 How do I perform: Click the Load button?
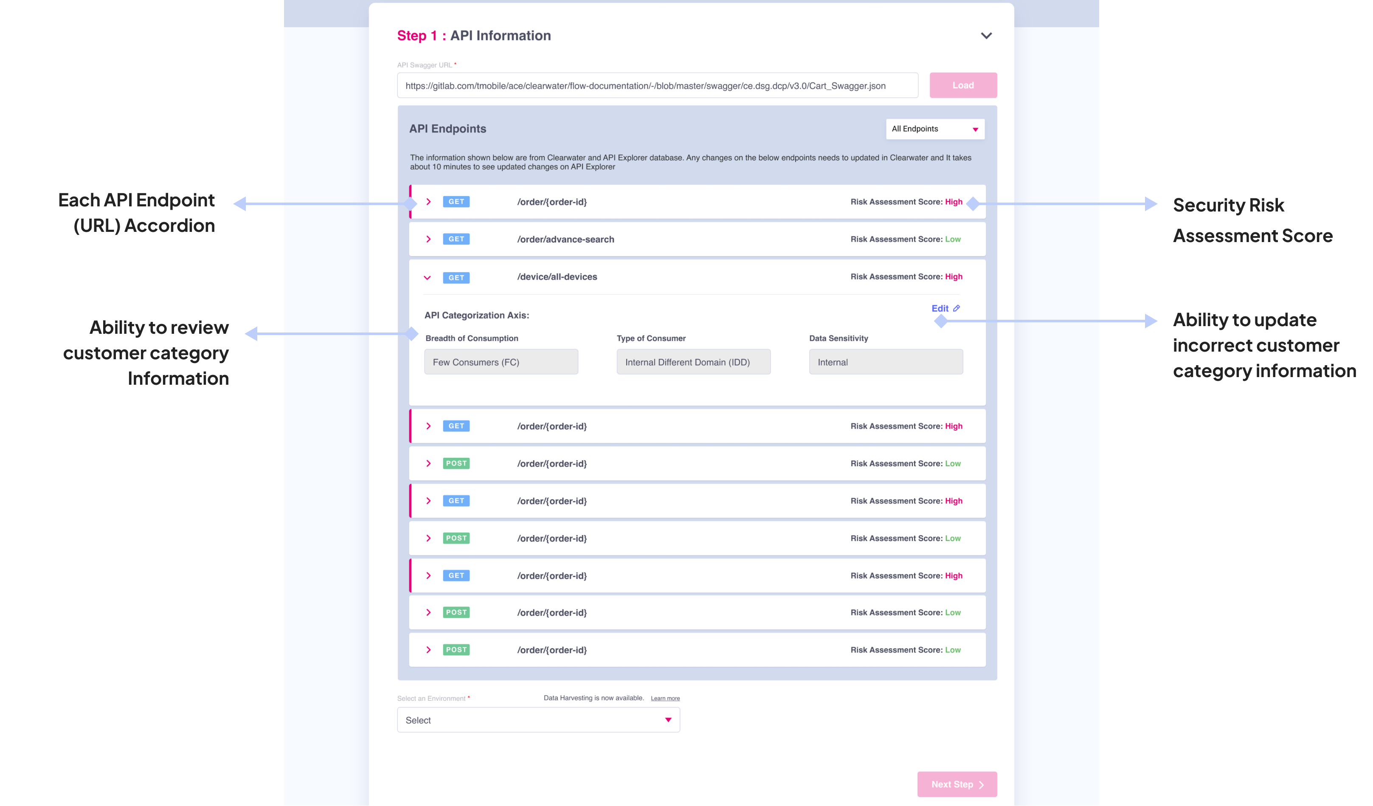pyautogui.click(x=963, y=85)
